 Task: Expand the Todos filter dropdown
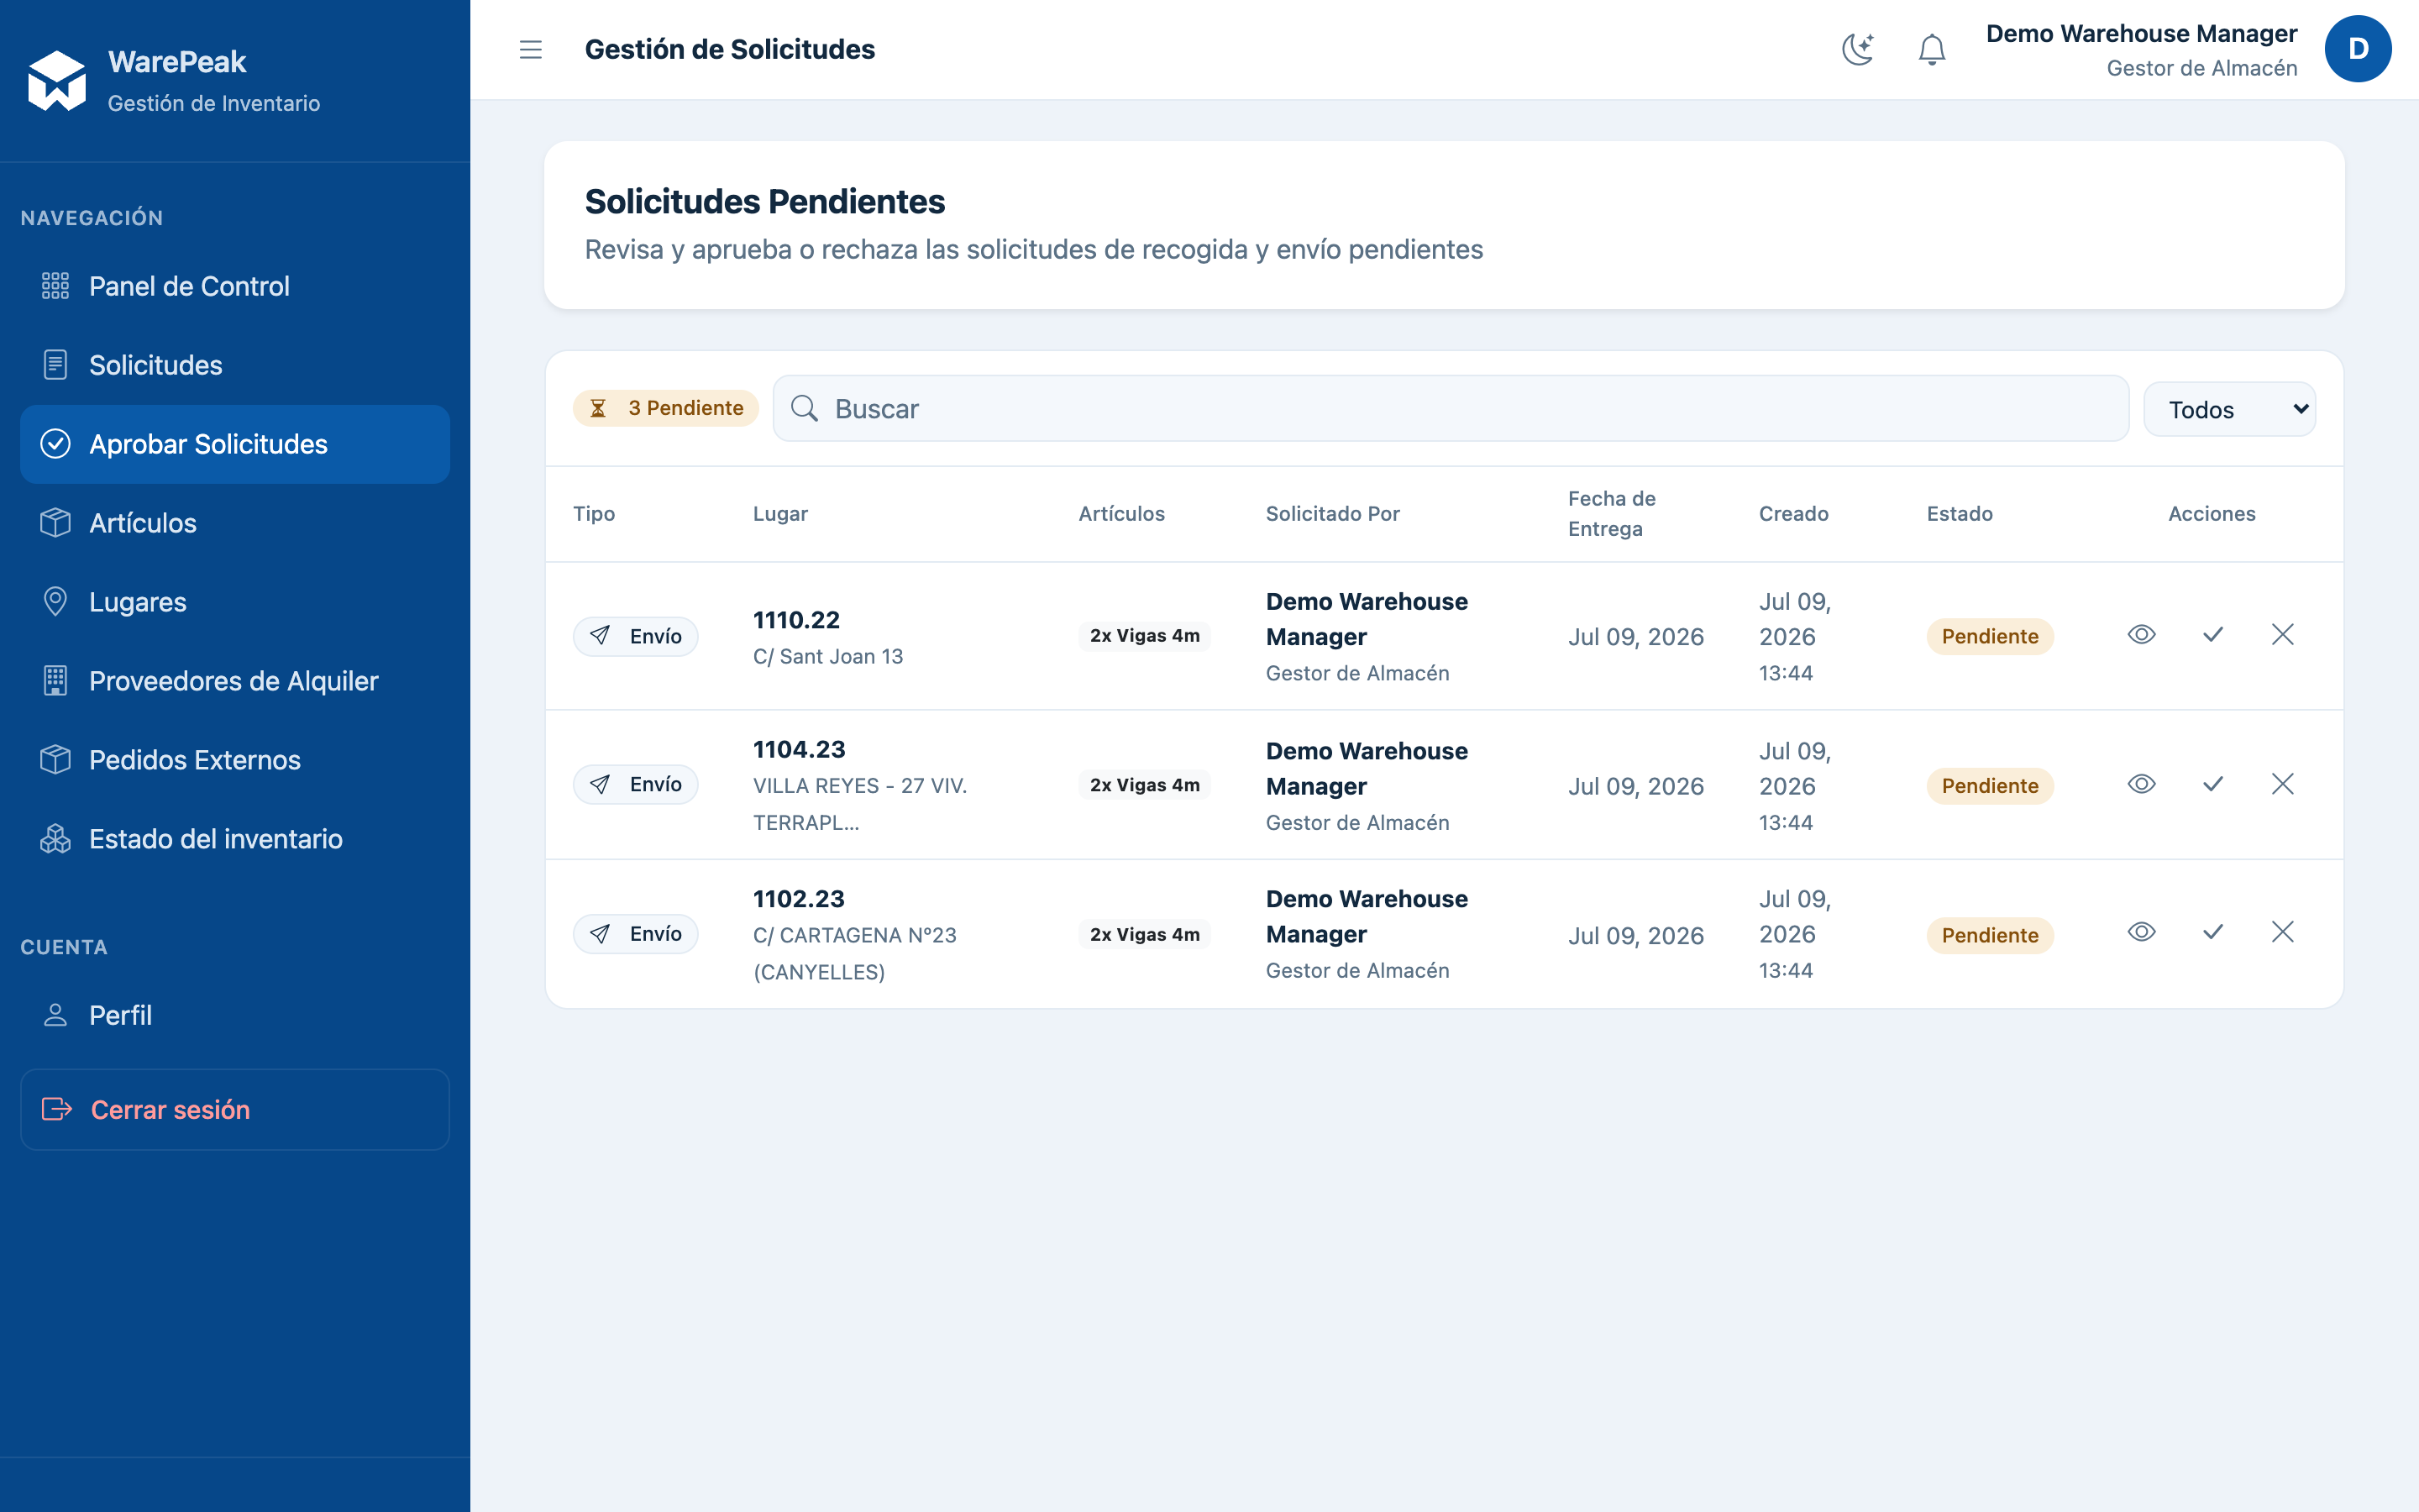pyautogui.click(x=2229, y=409)
